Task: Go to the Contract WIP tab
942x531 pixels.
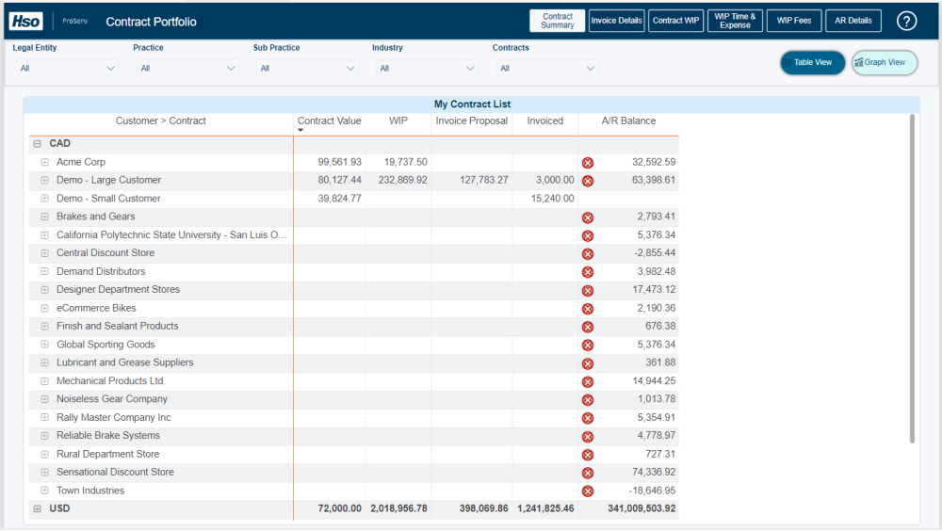Action: (x=676, y=21)
